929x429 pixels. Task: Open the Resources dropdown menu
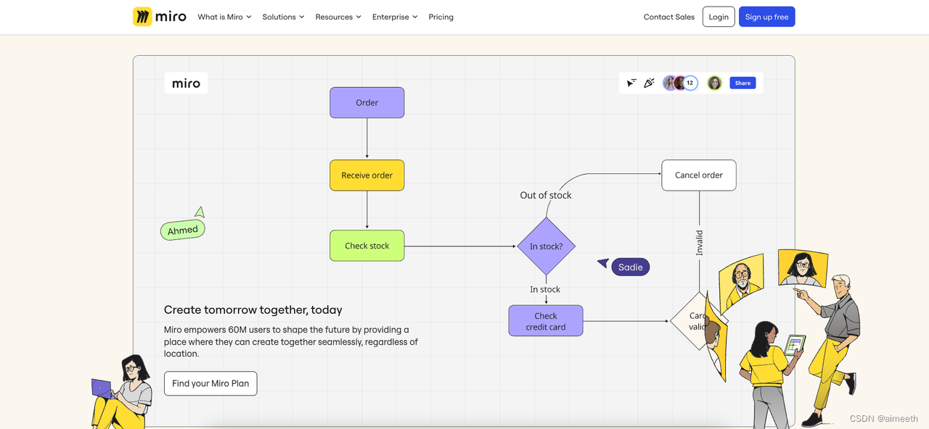[338, 17]
